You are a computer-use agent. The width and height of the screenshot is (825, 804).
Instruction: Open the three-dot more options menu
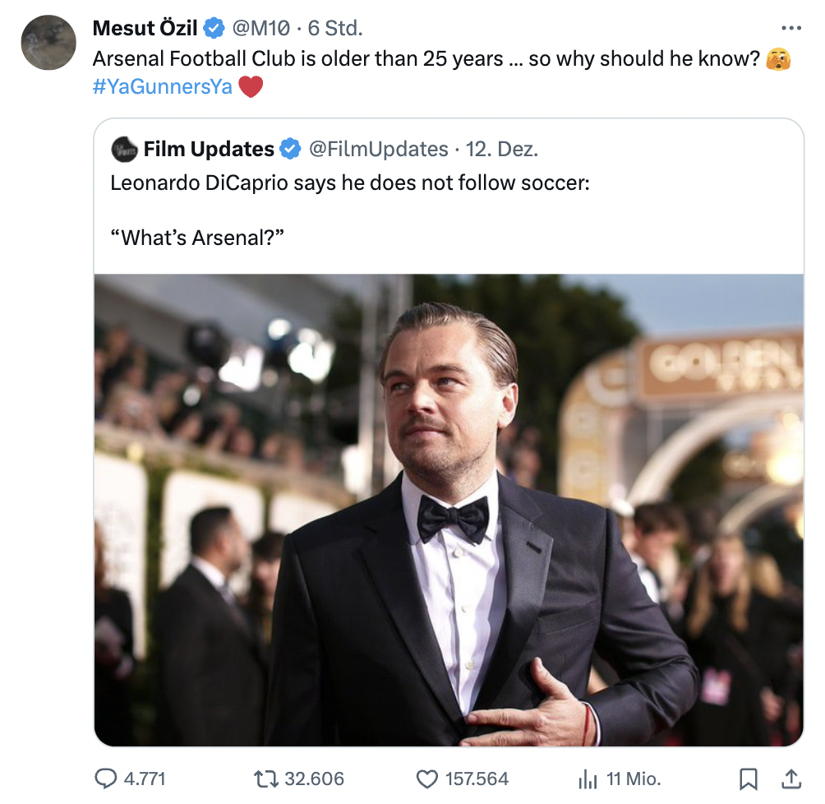790,28
